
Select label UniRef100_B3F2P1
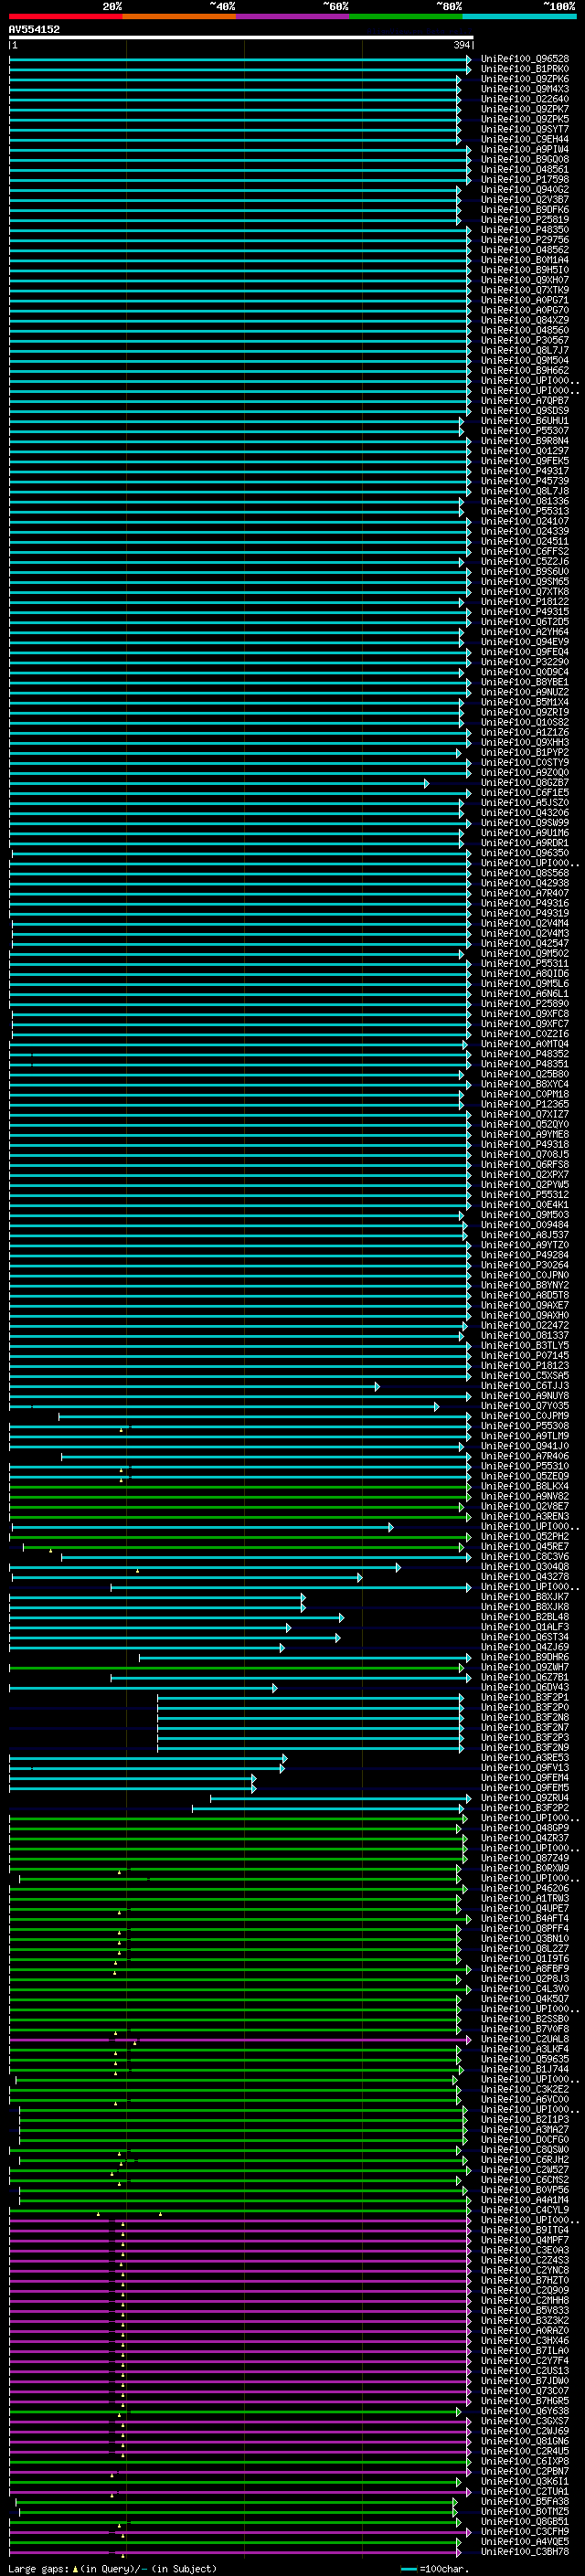pos(525,1698)
